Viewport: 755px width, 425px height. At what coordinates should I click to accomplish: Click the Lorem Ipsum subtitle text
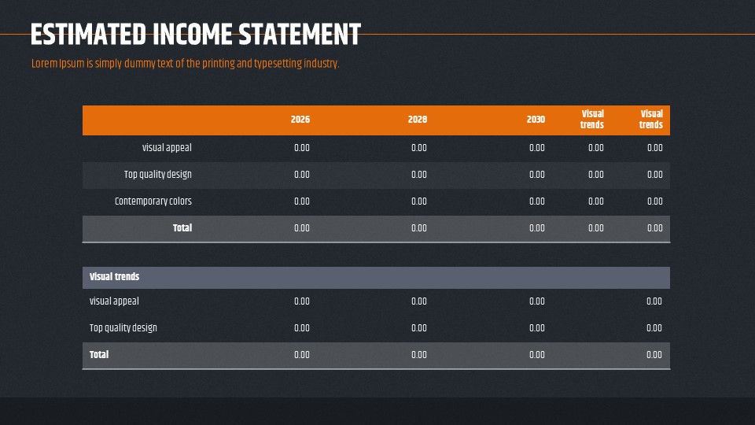point(186,64)
